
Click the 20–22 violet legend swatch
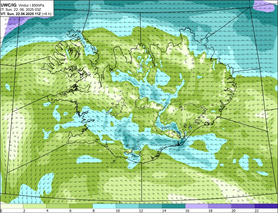coord(243,206)
